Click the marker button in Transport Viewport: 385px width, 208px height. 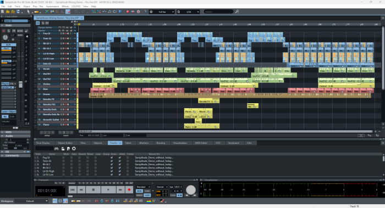72,183
